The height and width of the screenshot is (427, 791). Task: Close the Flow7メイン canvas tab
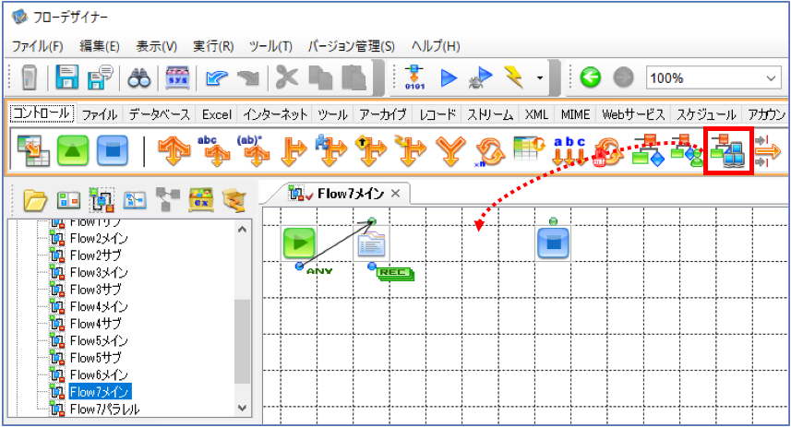click(x=395, y=193)
